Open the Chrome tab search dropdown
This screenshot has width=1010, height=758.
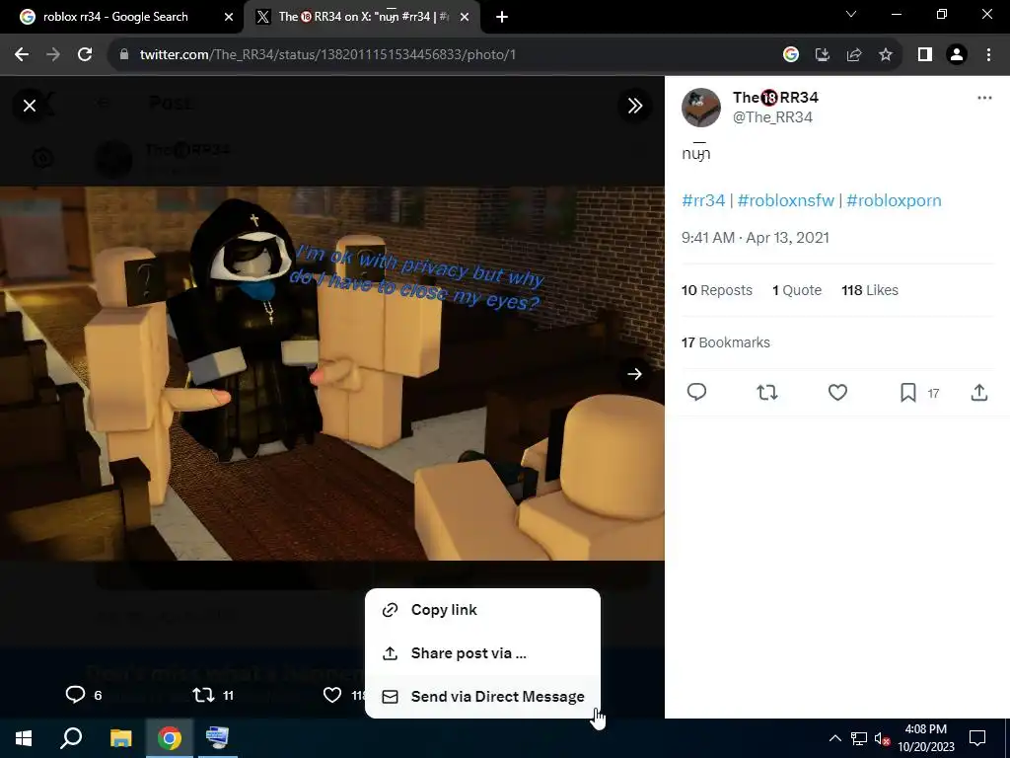(851, 14)
